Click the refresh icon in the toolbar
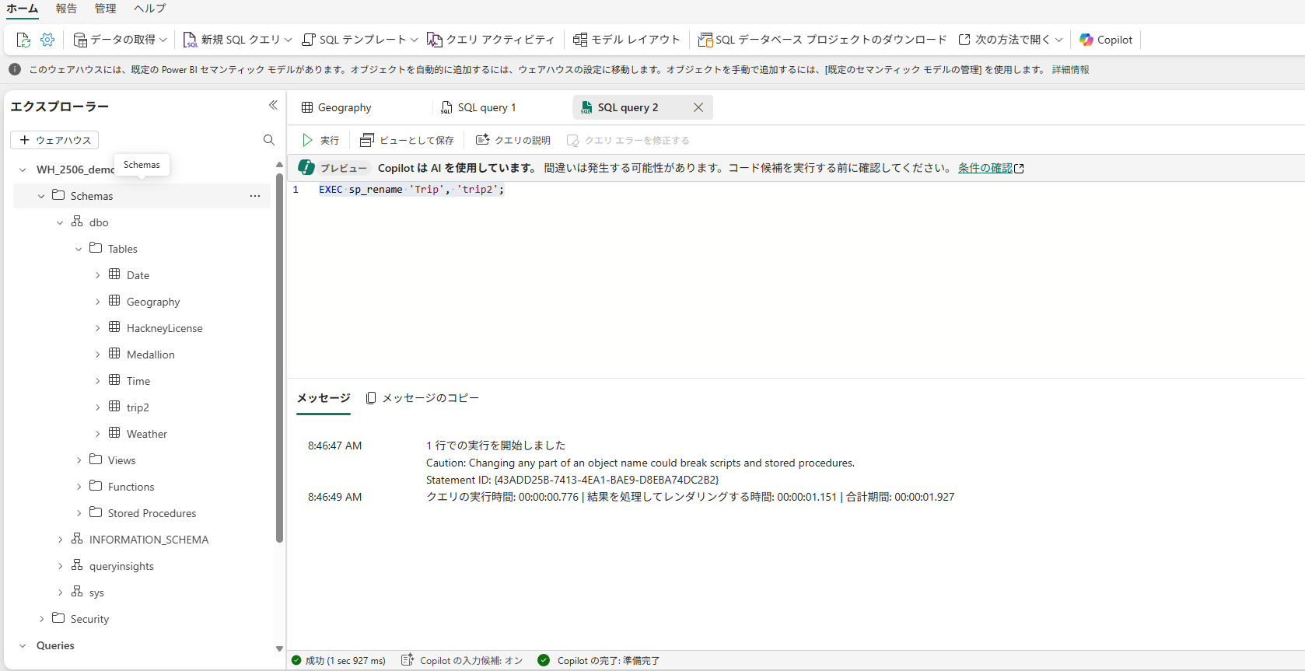 click(23, 40)
